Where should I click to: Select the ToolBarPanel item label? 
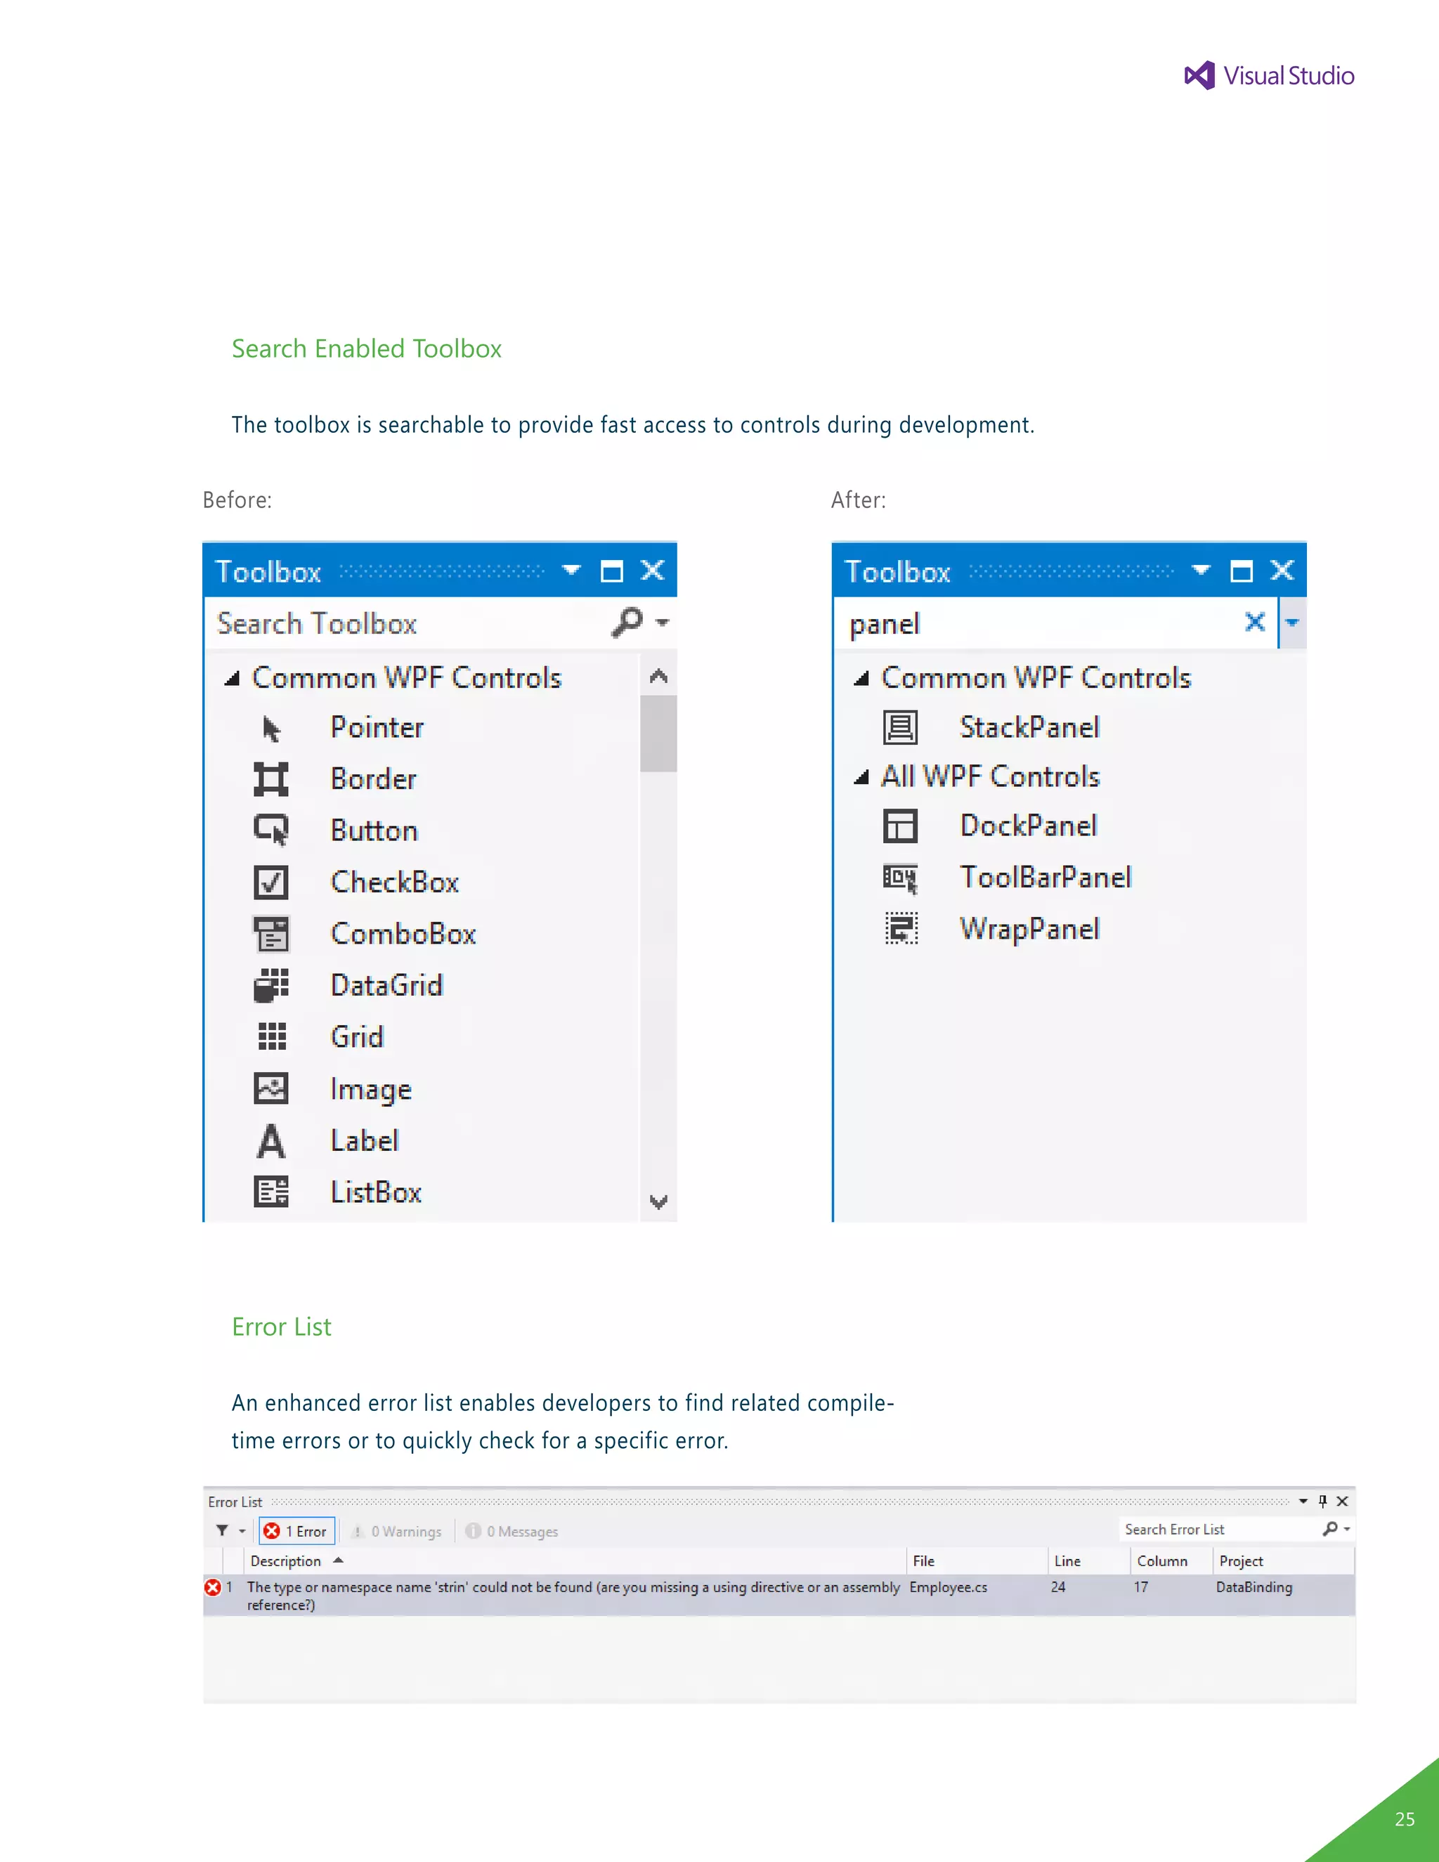pos(1046,878)
